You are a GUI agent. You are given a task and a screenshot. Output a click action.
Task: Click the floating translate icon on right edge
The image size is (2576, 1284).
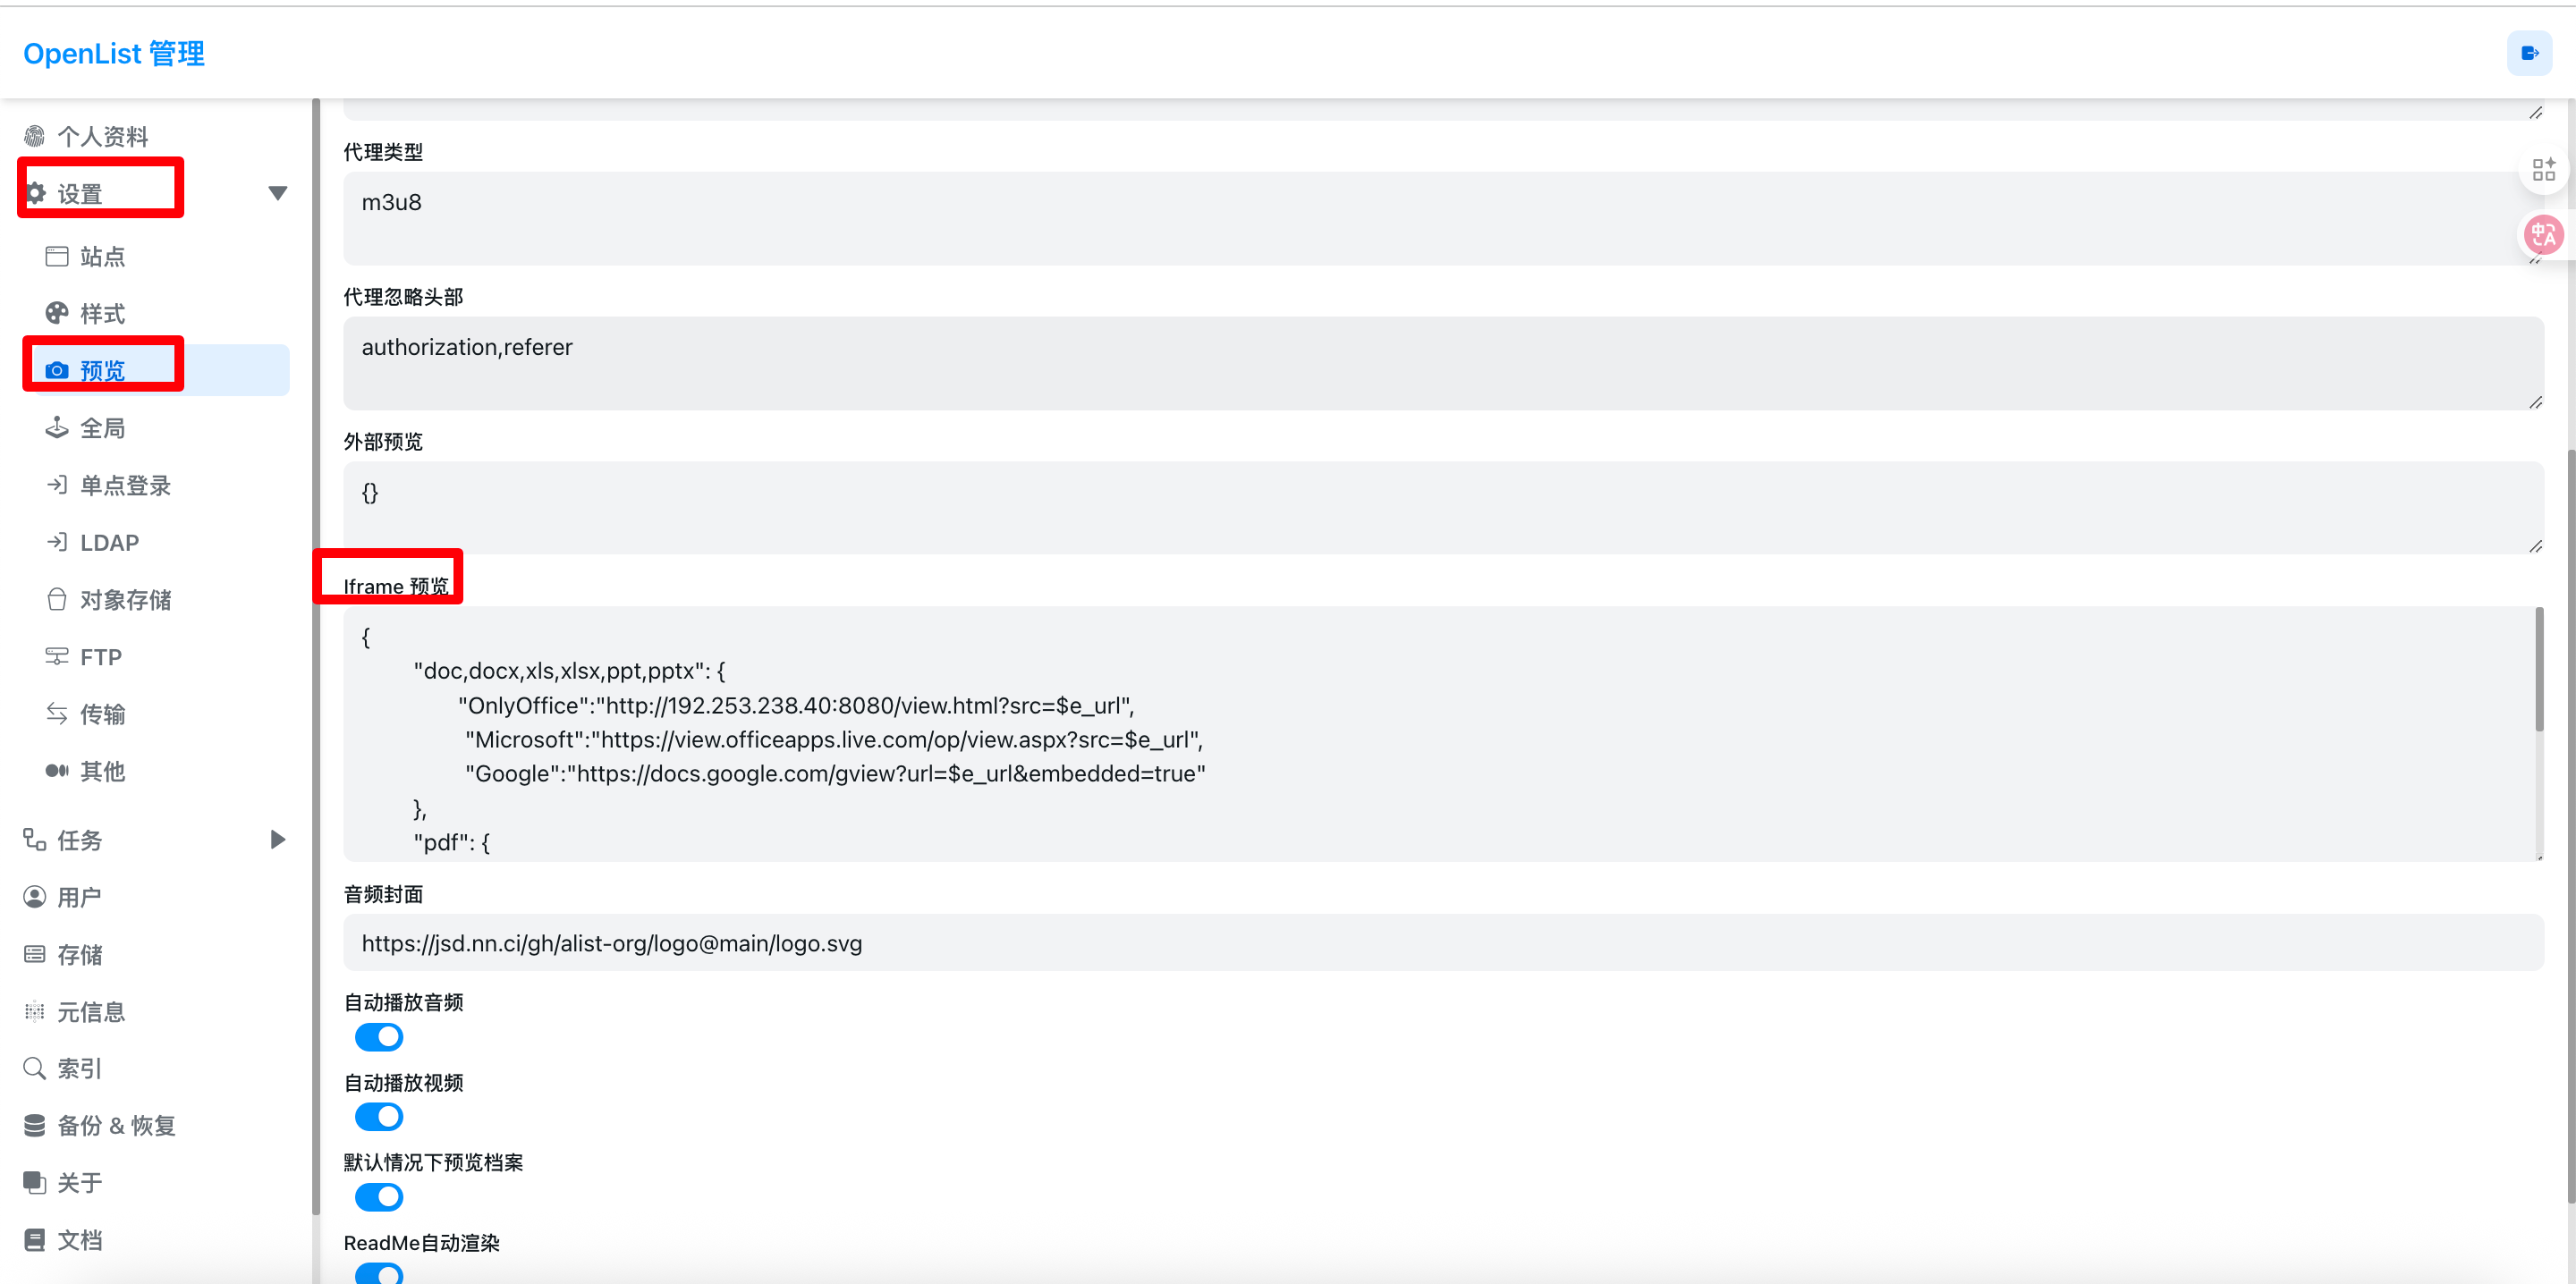coord(2543,235)
